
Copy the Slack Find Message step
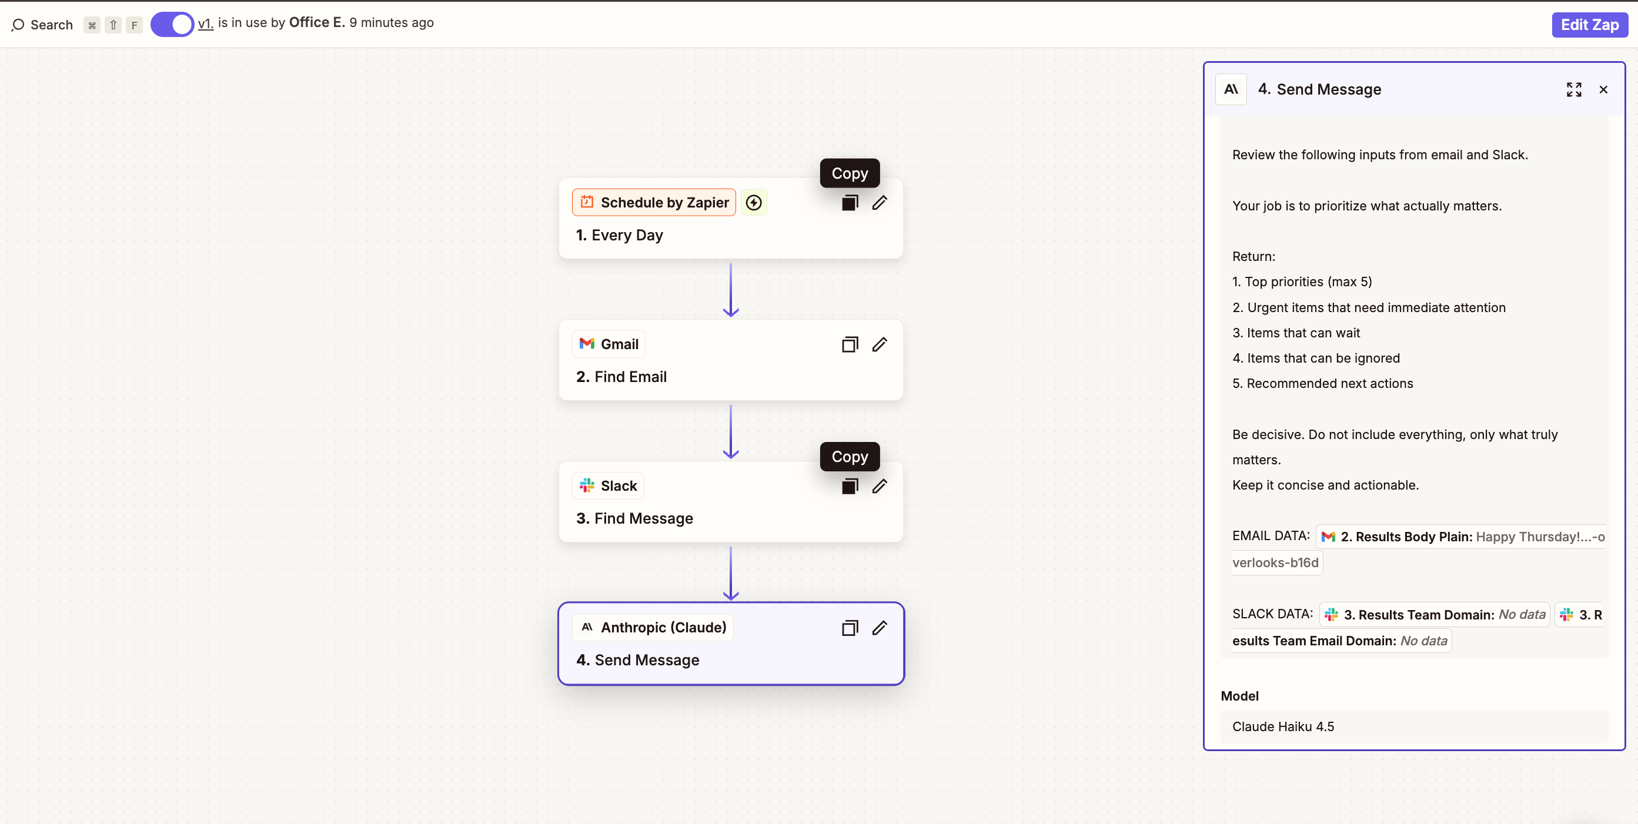[x=850, y=487]
